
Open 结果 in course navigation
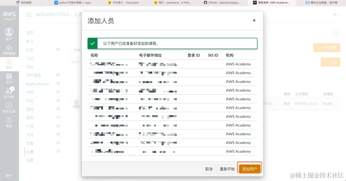(x=30, y=118)
